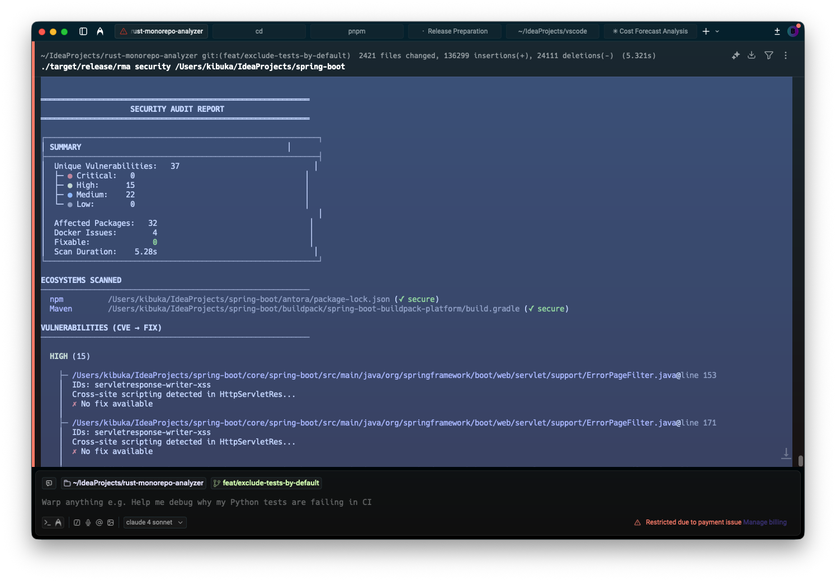Click the ErrorPageFilter.java line 153 path

point(394,375)
